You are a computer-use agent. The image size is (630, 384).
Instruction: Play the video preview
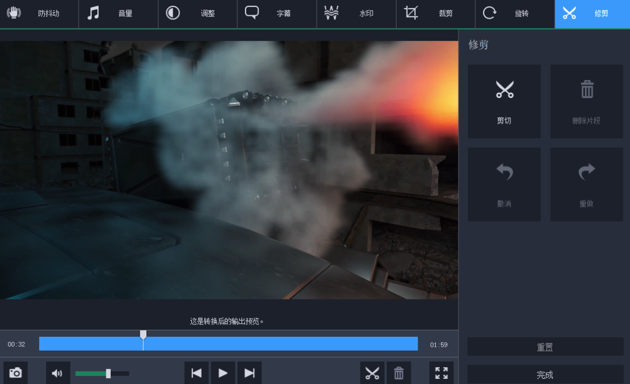tap(223, 373)
